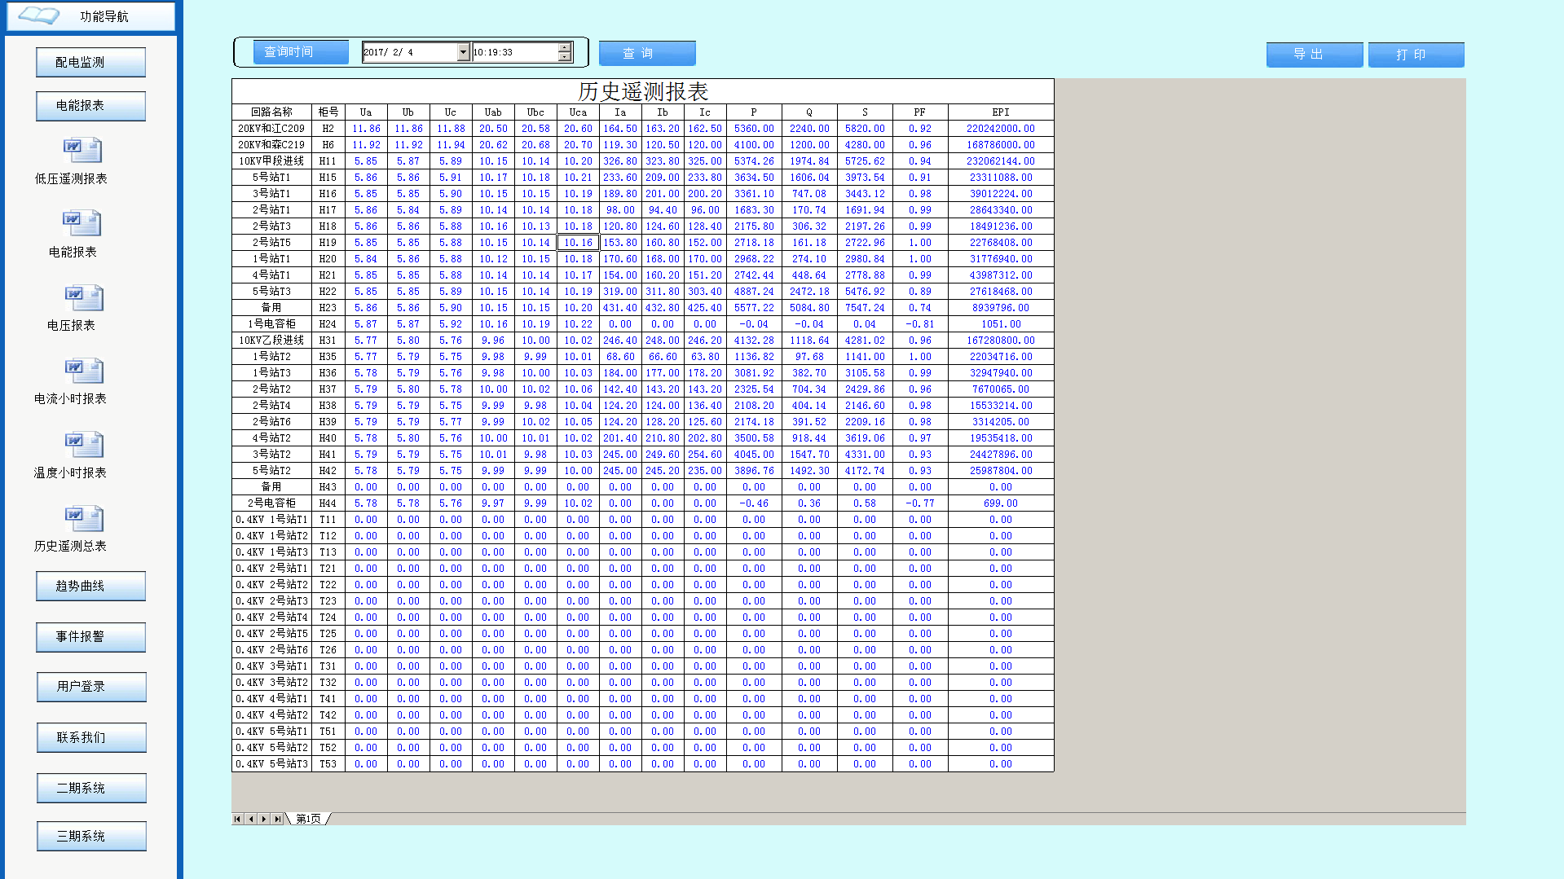Click the 功能导航 book icon
The width and height of the screenshot is (1564, 879).
(x=38, y=15)
